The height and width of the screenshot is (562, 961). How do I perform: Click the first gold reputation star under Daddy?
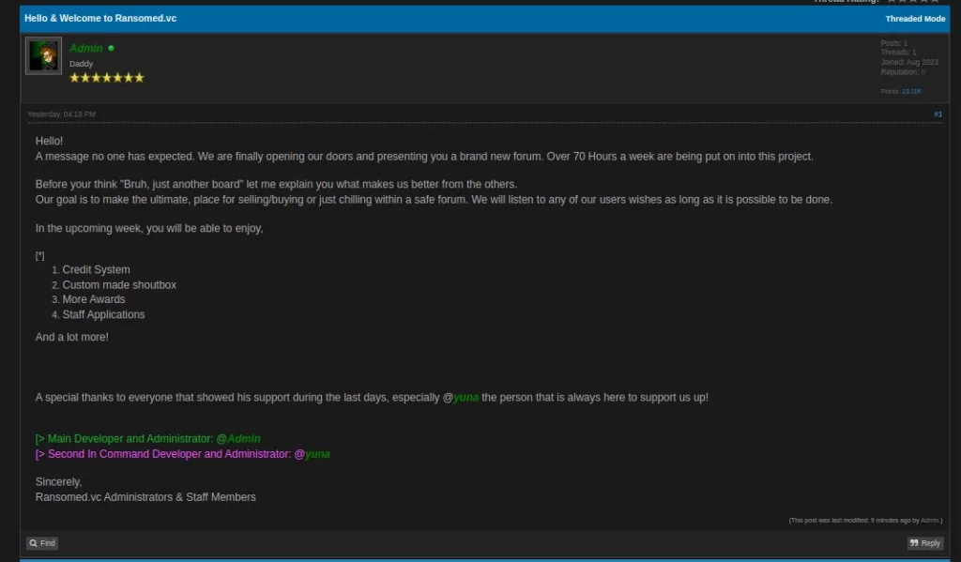(75, 77)
